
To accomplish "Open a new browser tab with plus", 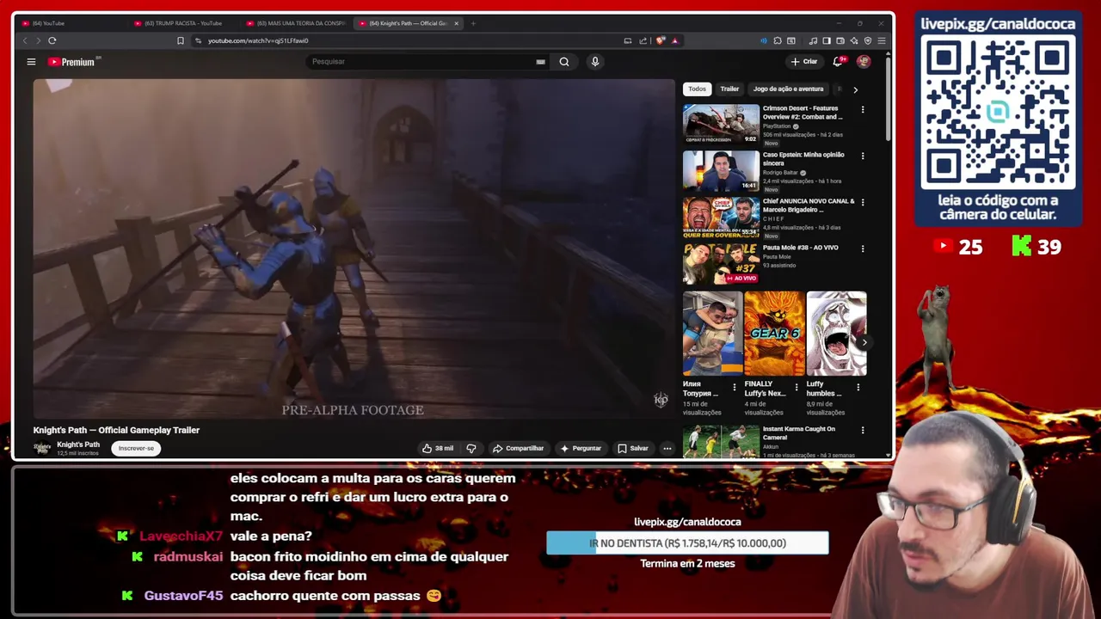I will tap(473, 23).
